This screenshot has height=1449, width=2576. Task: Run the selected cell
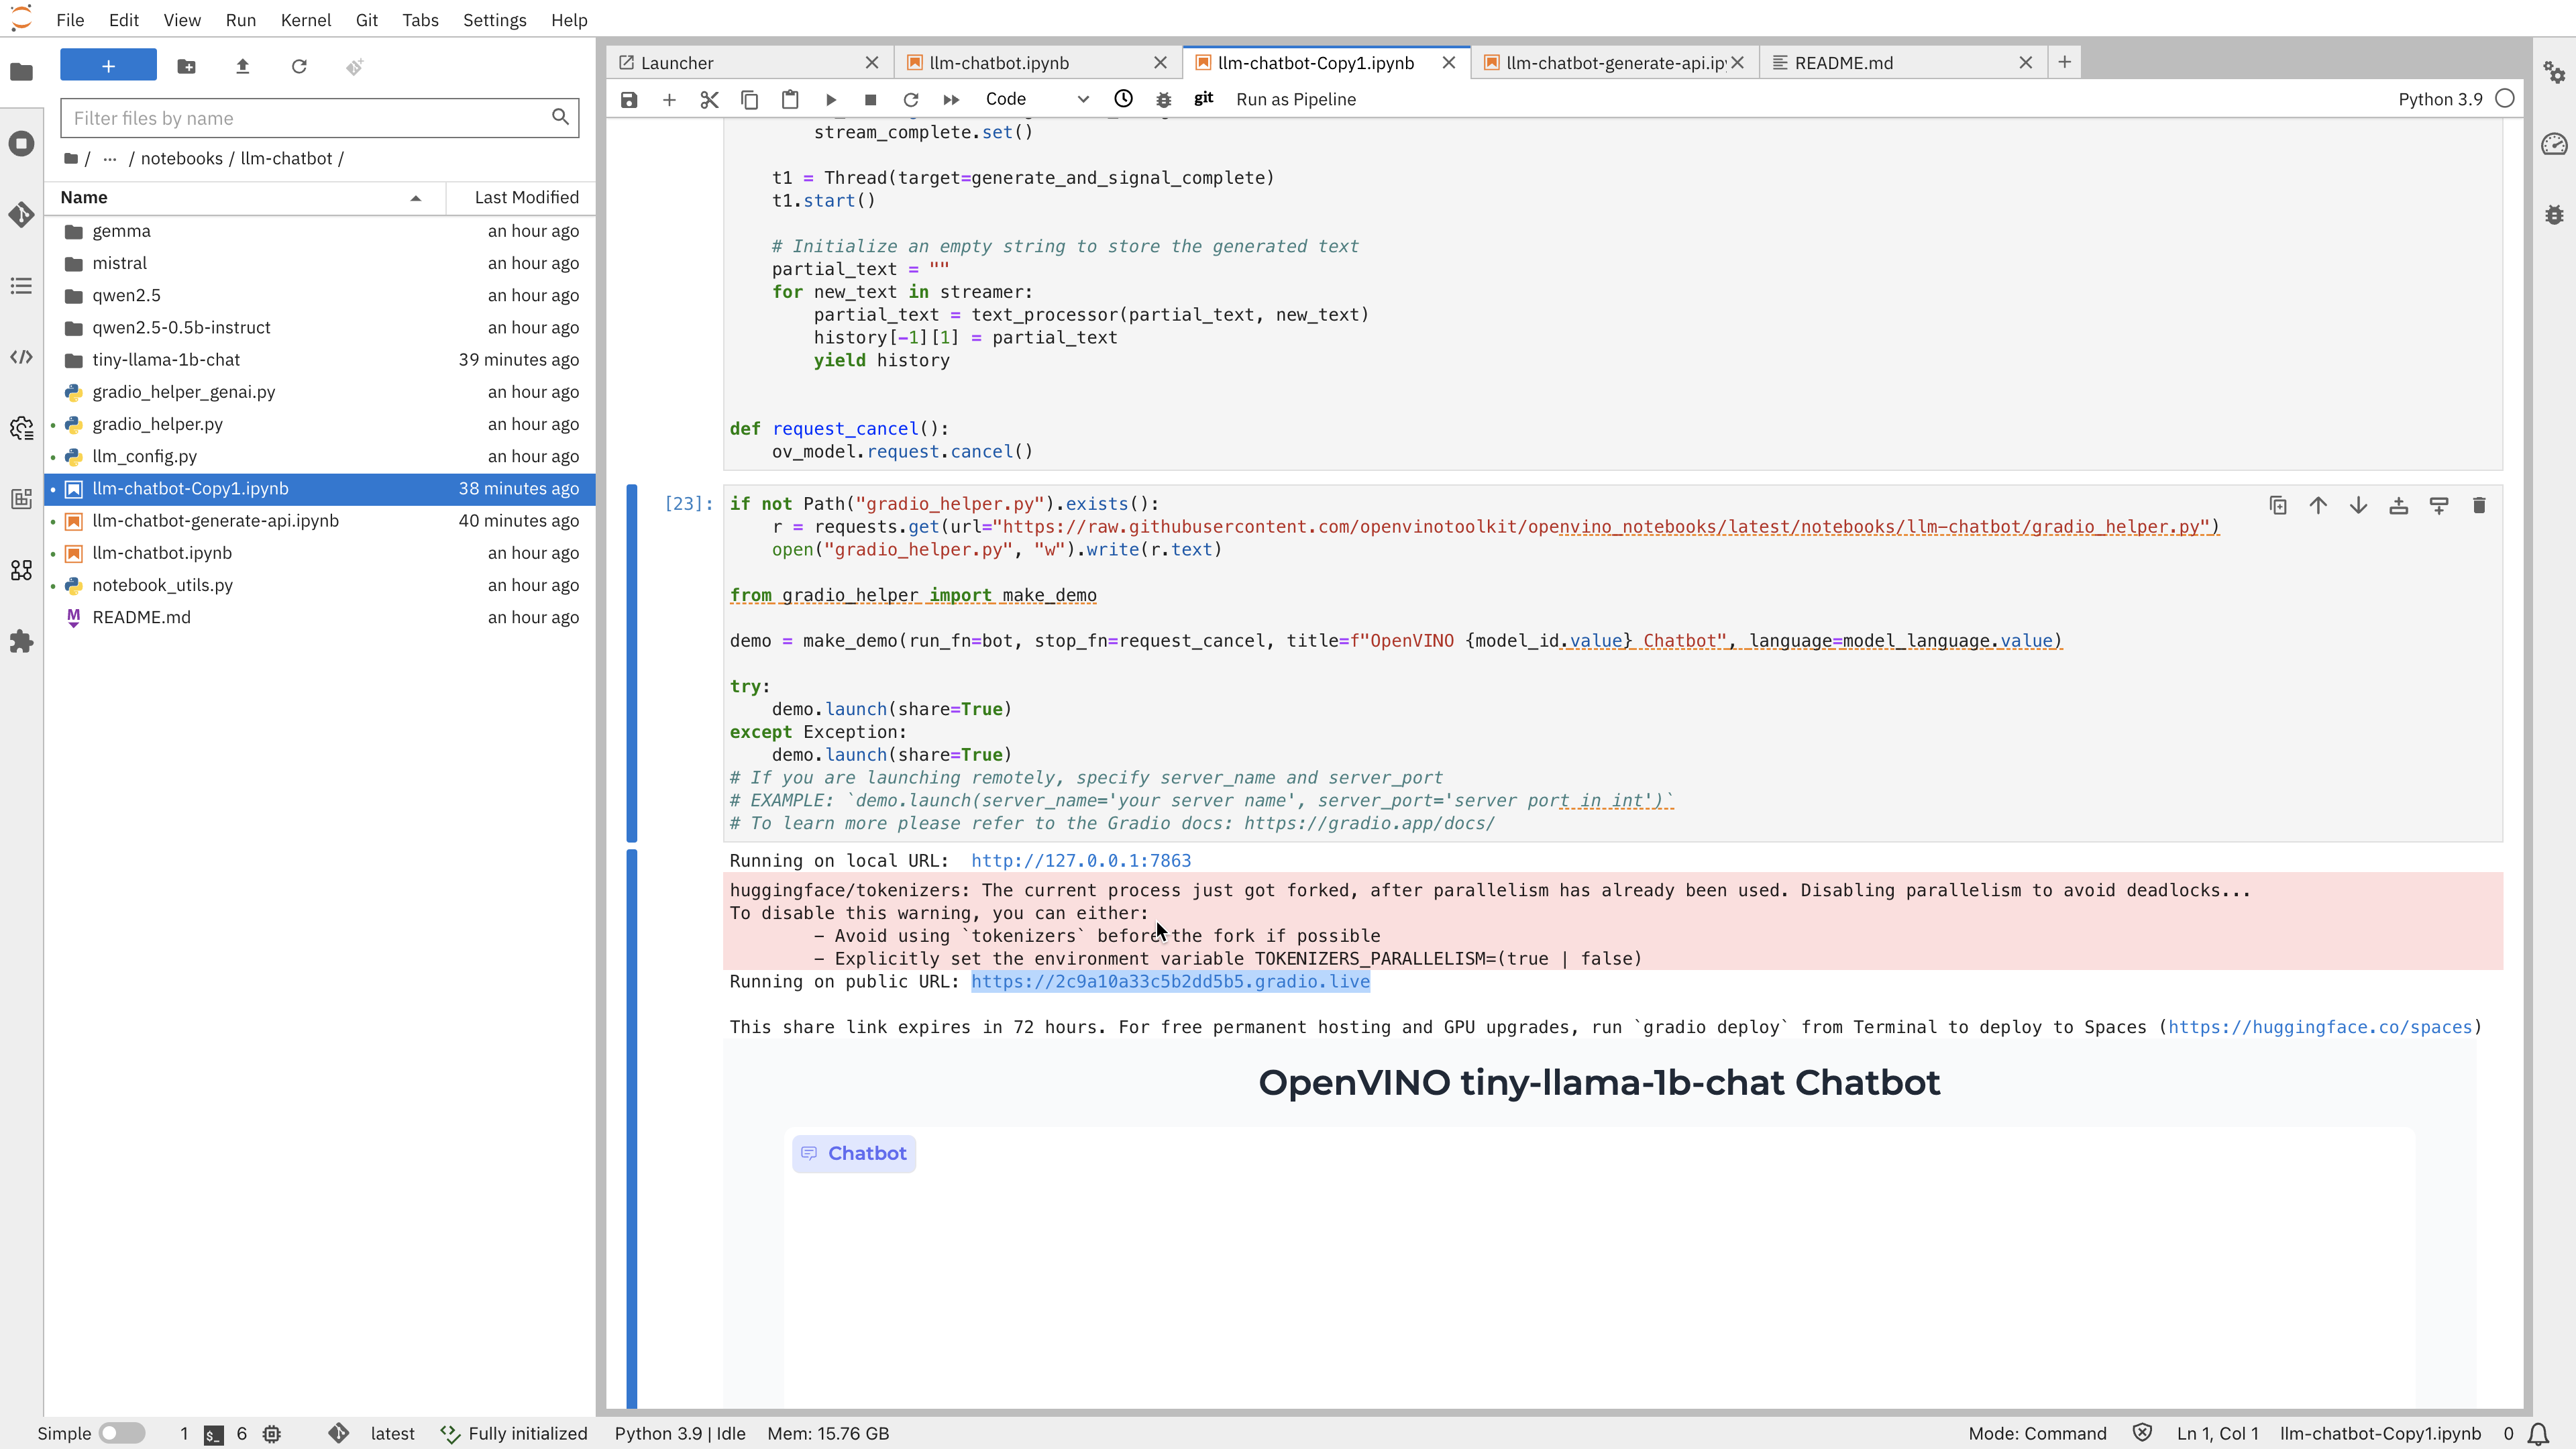pyautogui.click(x=830, y=99)
